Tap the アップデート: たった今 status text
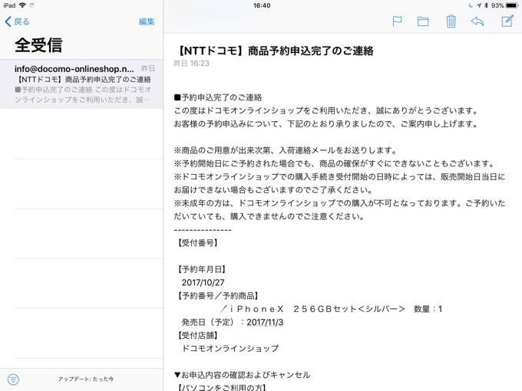The image size is (522, 391). [86, 379]
